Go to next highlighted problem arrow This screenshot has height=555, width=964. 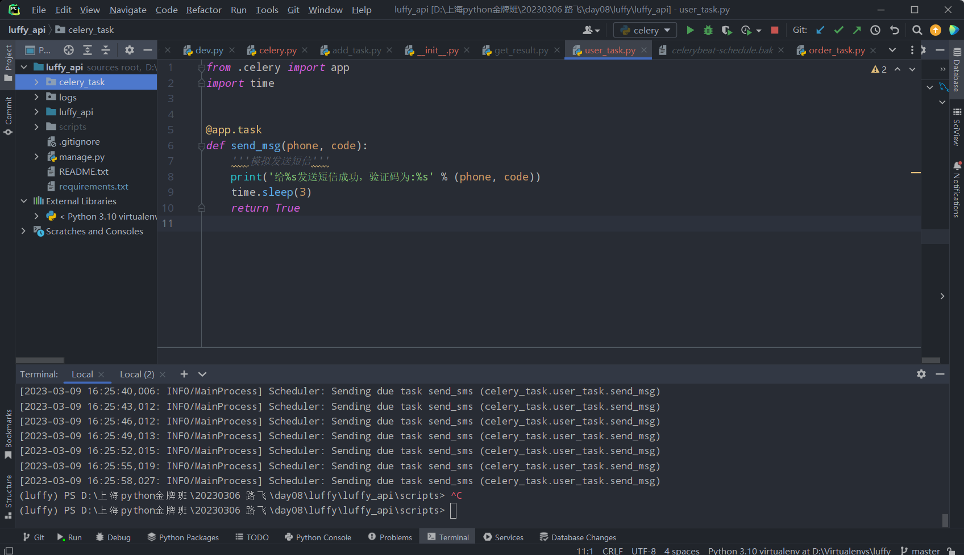click(912, 69)
